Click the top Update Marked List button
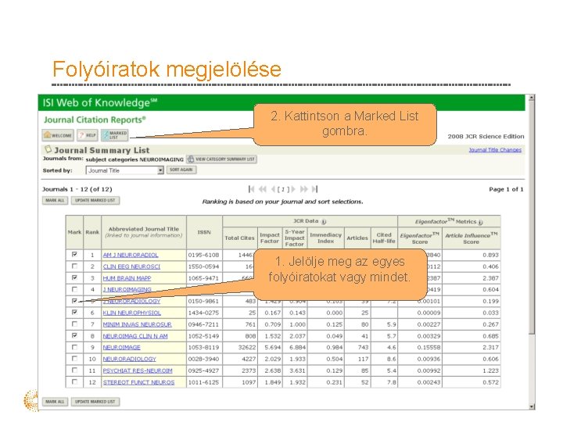Viewport: 563px width, 422px height. (x=95, y=200)
